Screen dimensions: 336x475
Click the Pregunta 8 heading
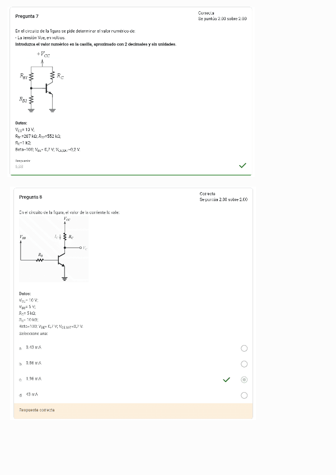point(30,197)
